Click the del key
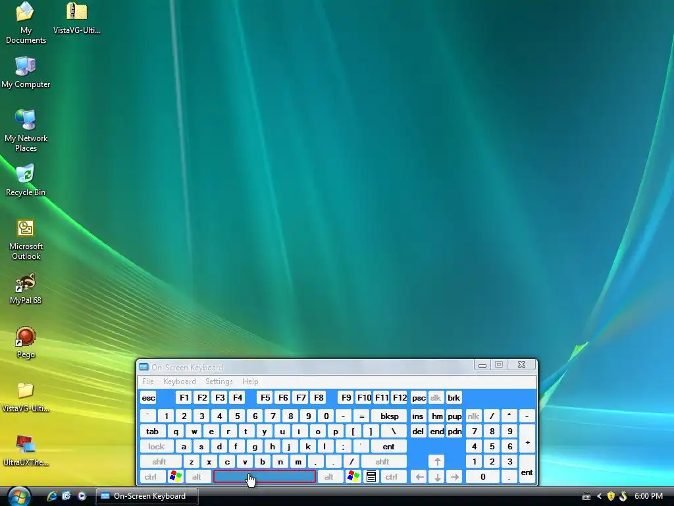 (x=418, y=431)
